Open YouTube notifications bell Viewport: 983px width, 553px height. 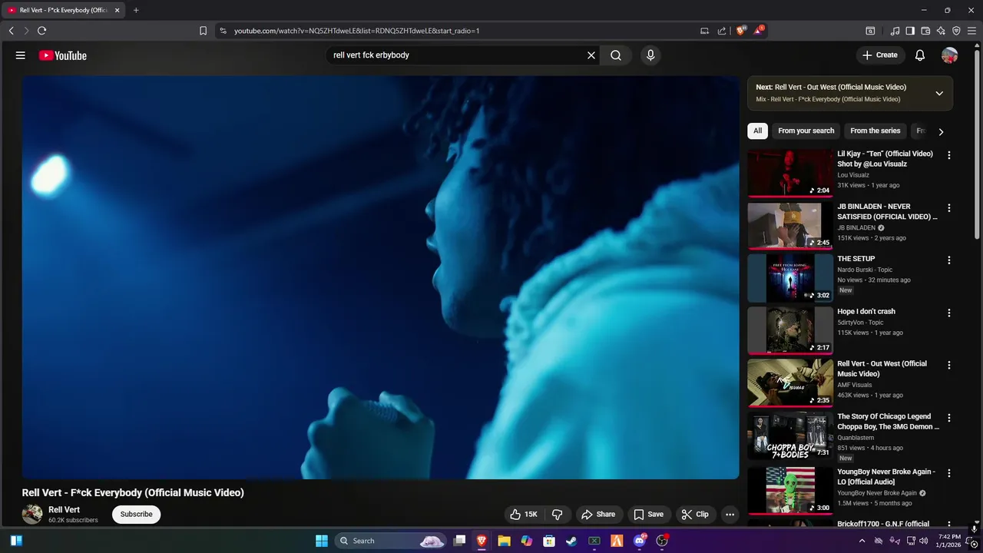point(920,55)
